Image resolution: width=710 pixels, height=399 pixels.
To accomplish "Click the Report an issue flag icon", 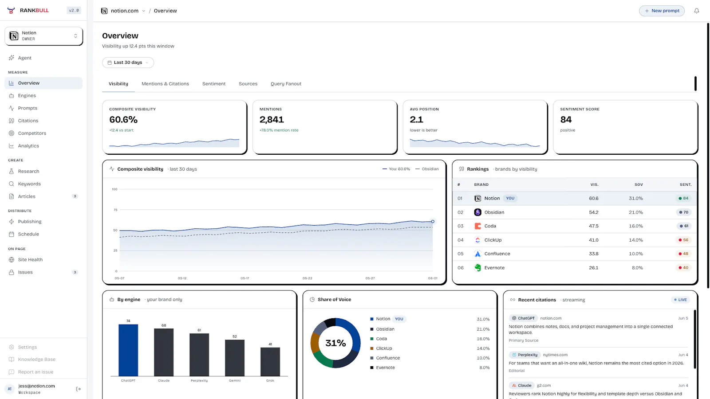I will pos(12,372).
